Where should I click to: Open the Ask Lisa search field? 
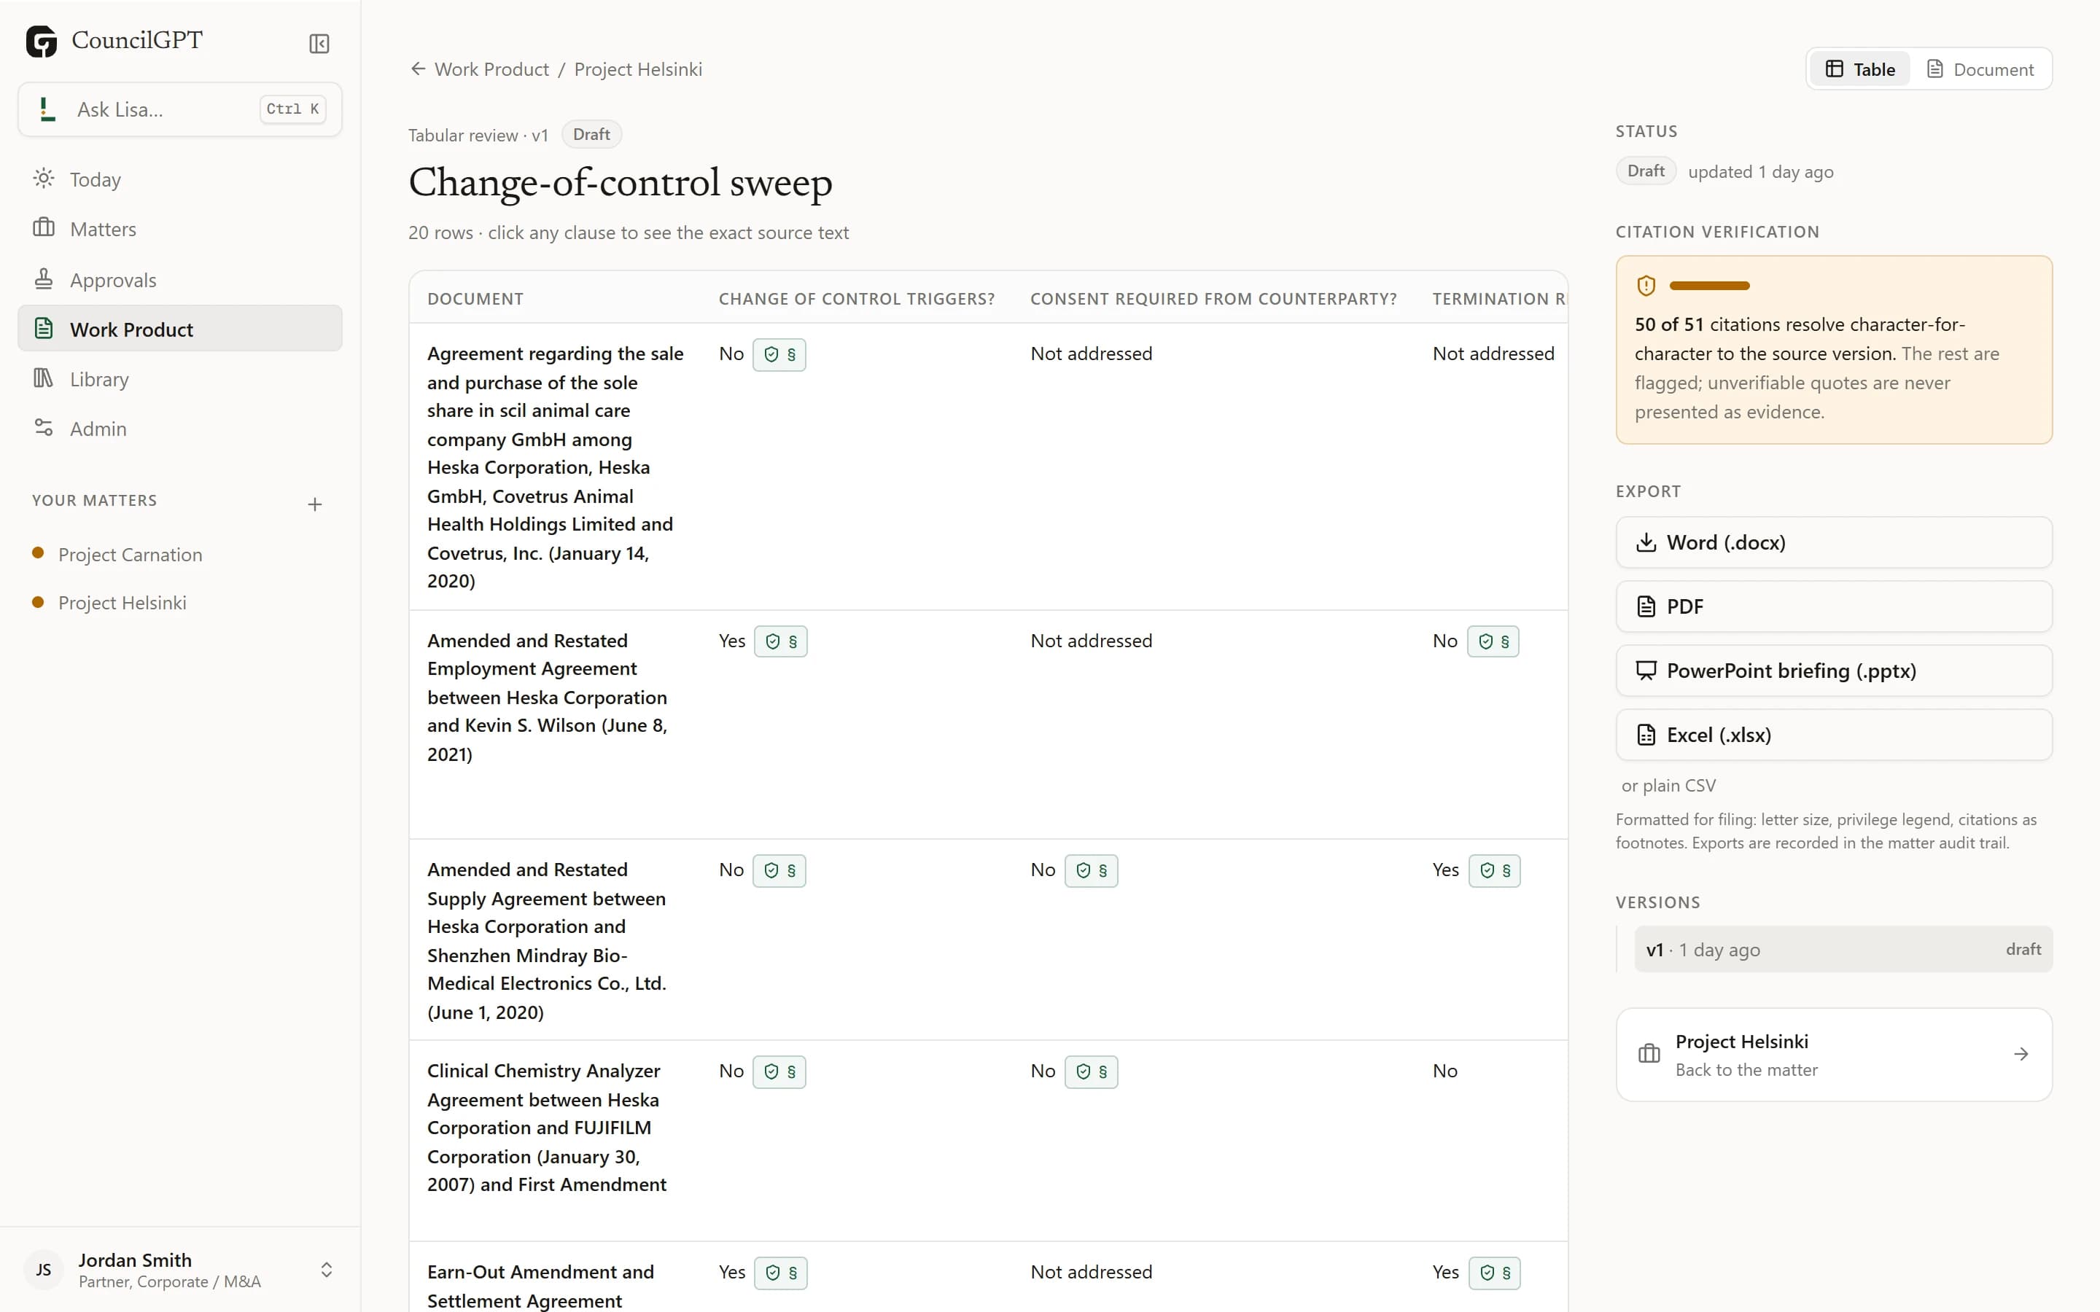coord(179,109)
